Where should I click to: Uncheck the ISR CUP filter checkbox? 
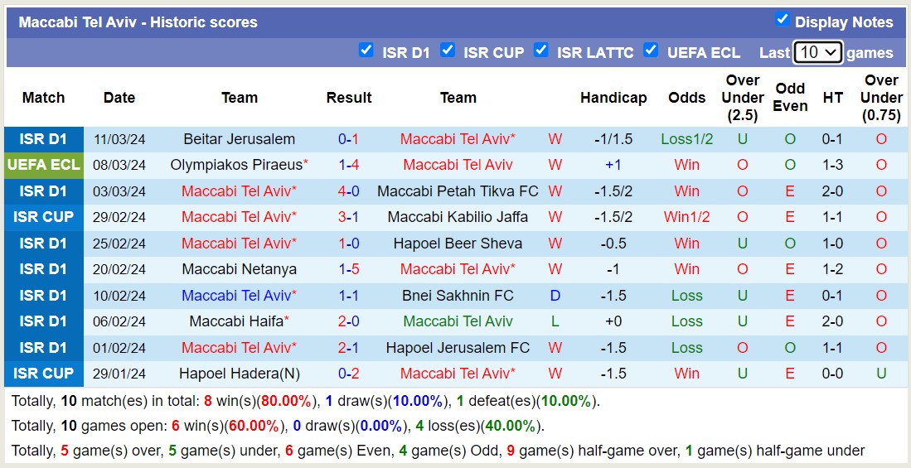[448, 50]
